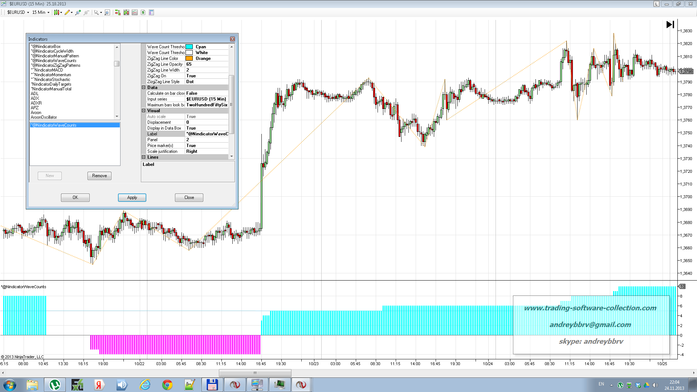Screen dimensions: 697x392
Task: Collapse the Data property section
Action: pyautogui.click(x=144, y=87)
